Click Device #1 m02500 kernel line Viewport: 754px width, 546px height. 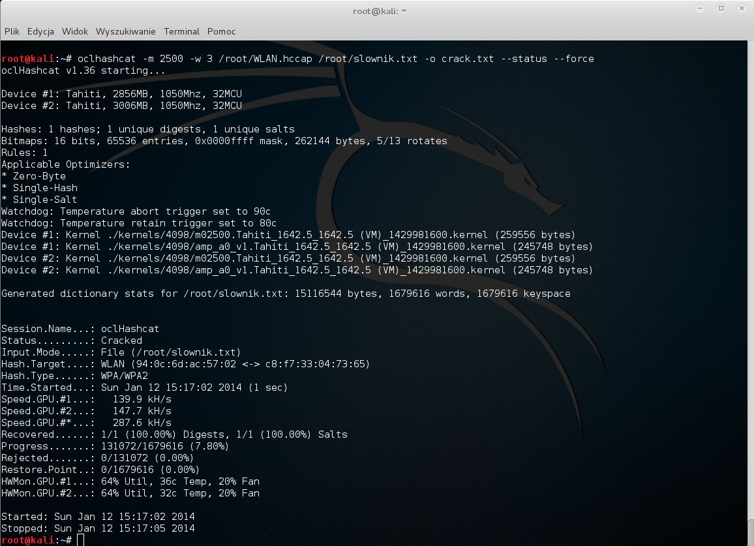click(288, 235)
